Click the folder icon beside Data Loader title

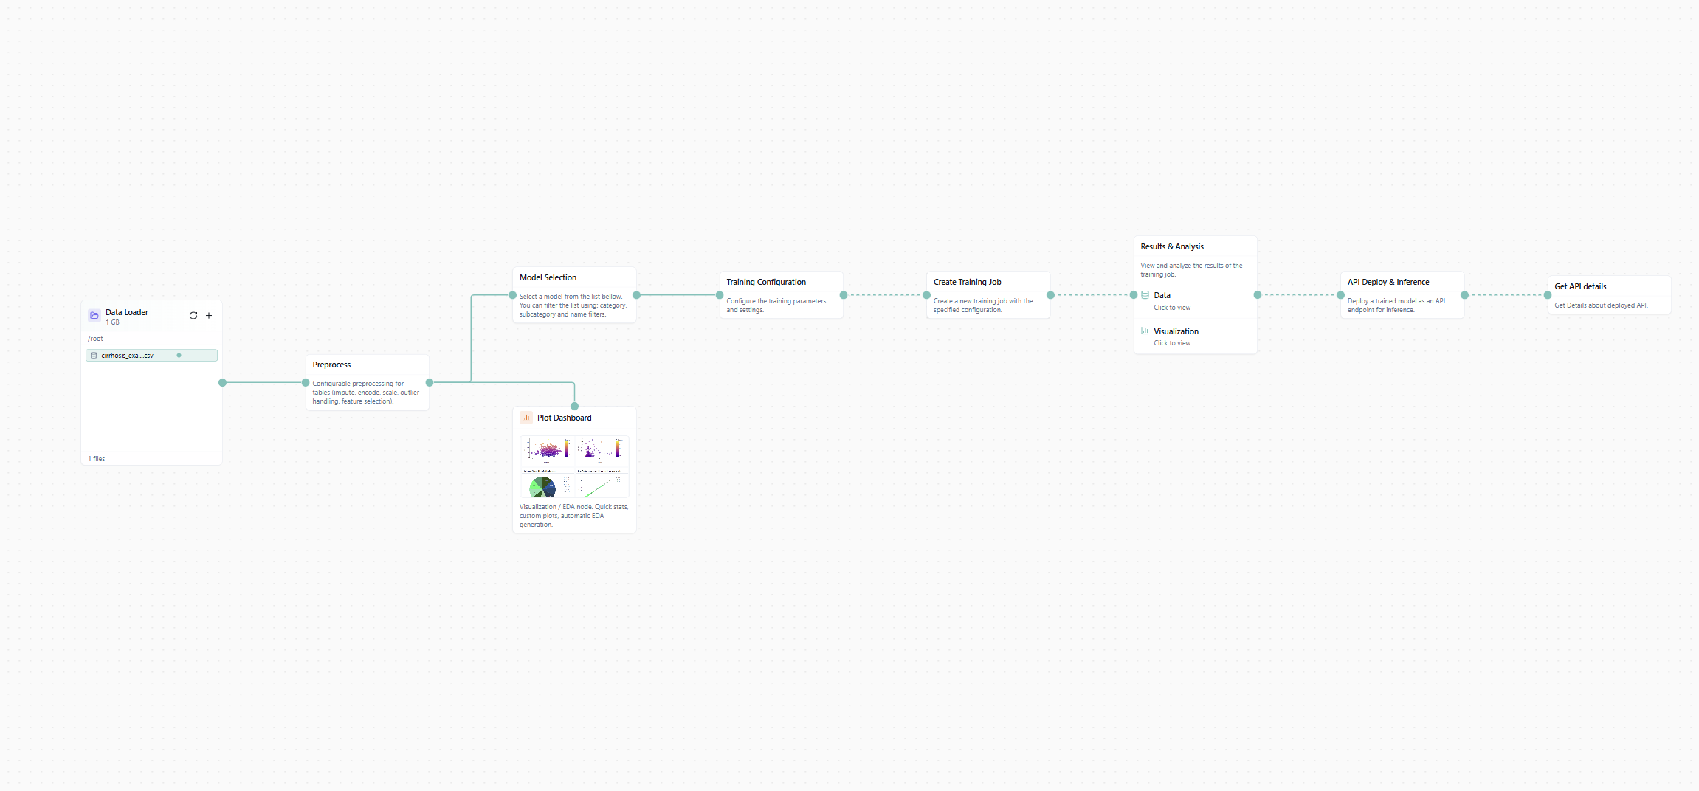[x=94, y=316]
